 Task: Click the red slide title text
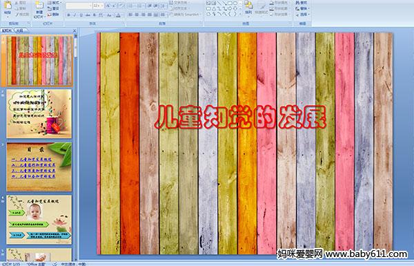tap(240, 117)
